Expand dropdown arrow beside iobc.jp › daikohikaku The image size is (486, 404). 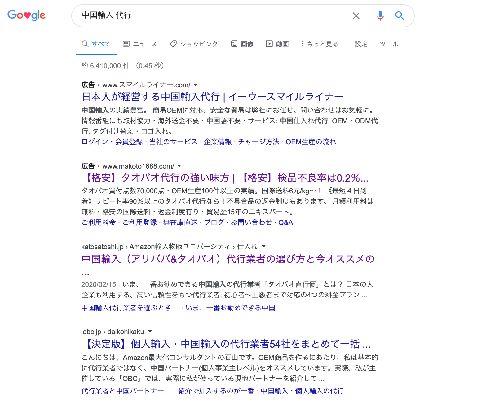pos(150,332)
